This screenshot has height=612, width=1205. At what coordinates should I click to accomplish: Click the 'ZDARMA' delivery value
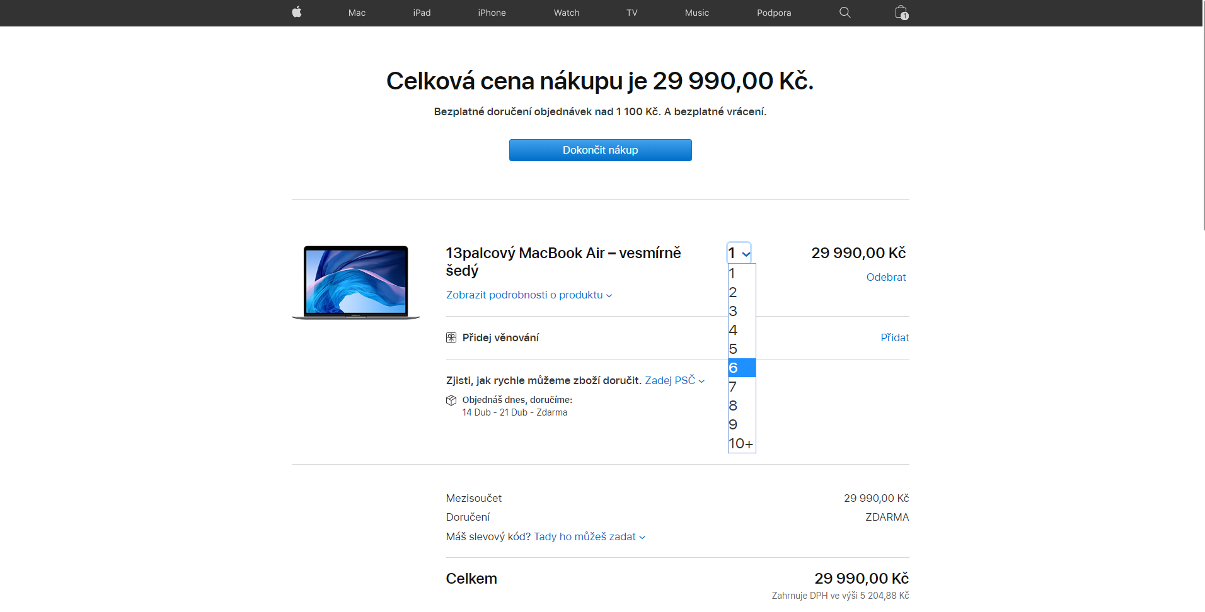click(x=887, y=517)
